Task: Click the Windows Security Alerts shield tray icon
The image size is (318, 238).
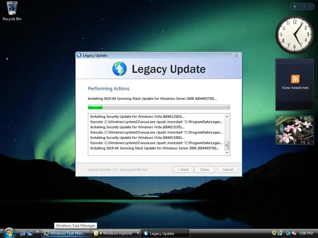Action: tap(274, 233)
